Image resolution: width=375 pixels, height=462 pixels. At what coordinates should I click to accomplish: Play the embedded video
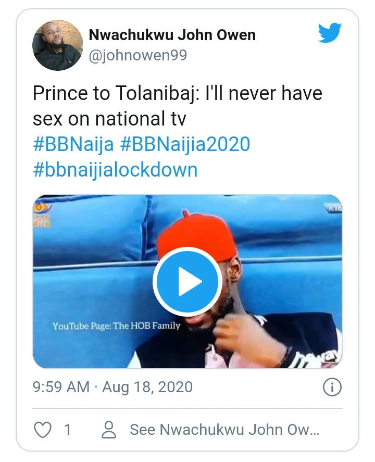click(x=187, y=282)
